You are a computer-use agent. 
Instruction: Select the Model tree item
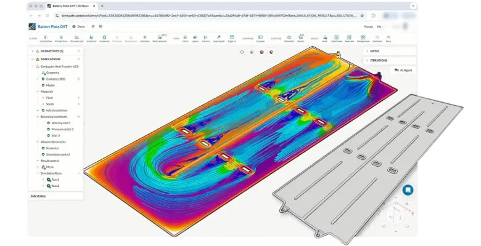(x=50, y=85)
